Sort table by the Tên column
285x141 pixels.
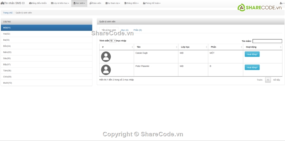click(x=156, y=47)
